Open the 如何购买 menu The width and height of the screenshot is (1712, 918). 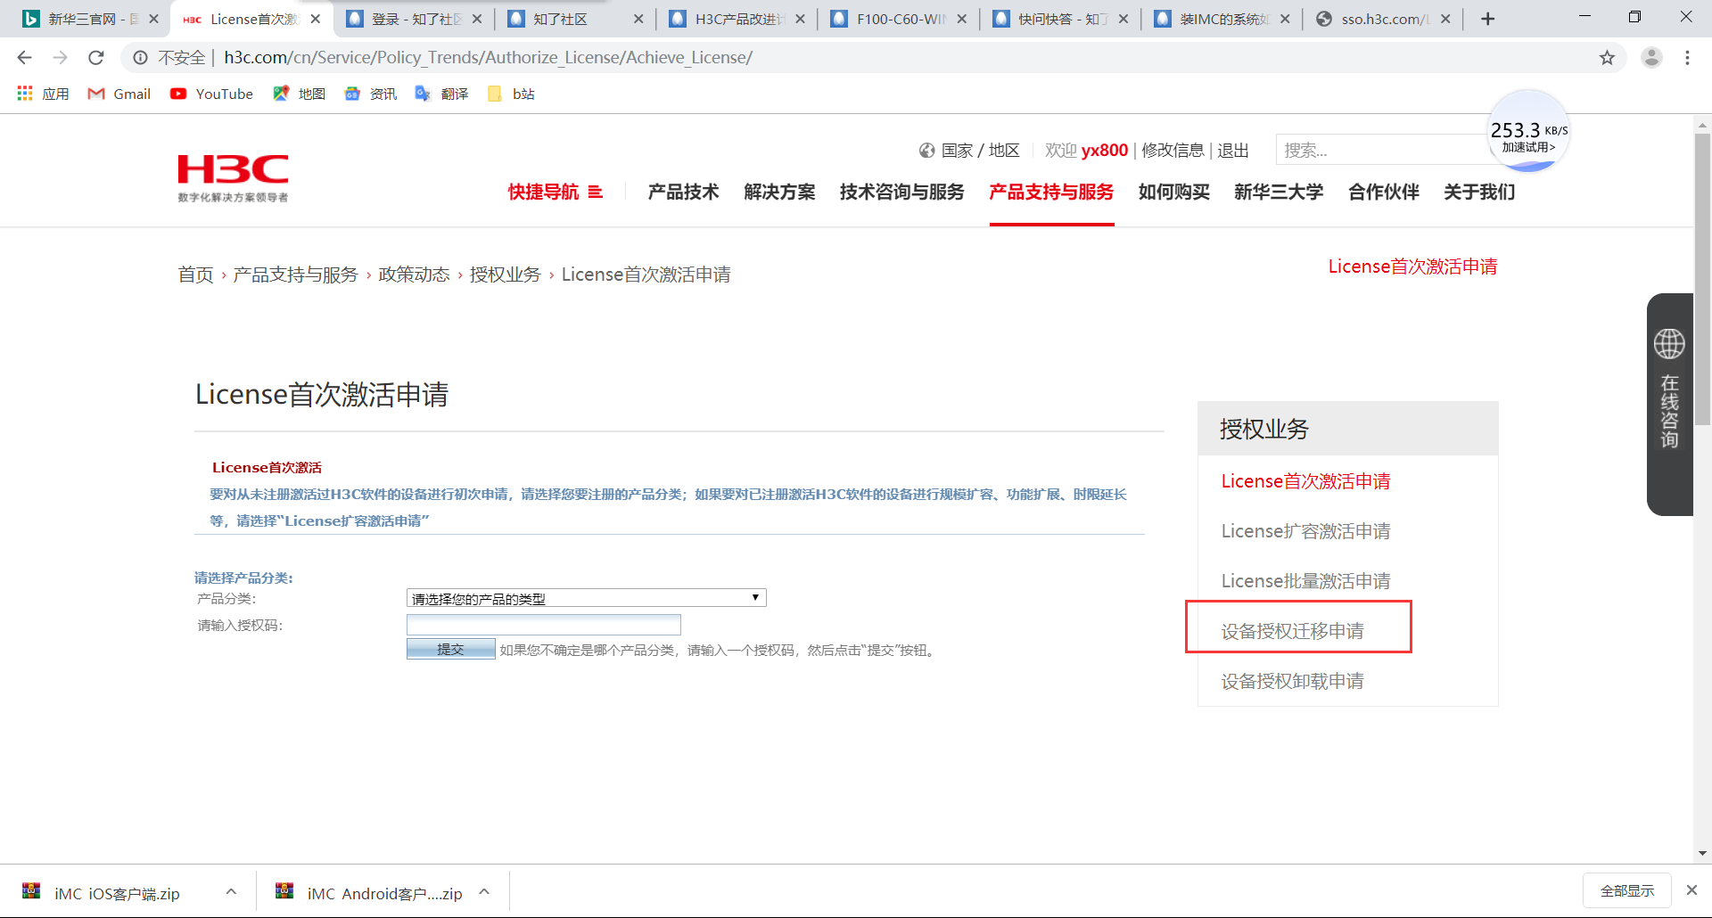tap(1173, 192)
